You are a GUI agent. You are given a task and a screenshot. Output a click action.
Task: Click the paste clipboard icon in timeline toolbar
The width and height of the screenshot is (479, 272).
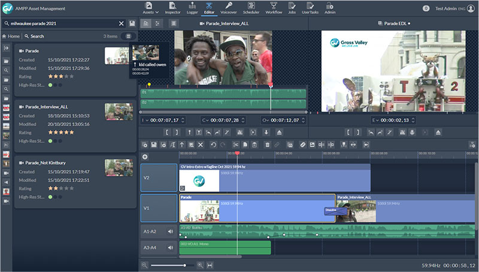coord(254,144)
